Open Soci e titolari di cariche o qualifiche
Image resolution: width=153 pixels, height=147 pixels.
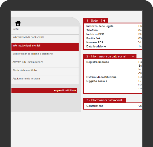45,55
